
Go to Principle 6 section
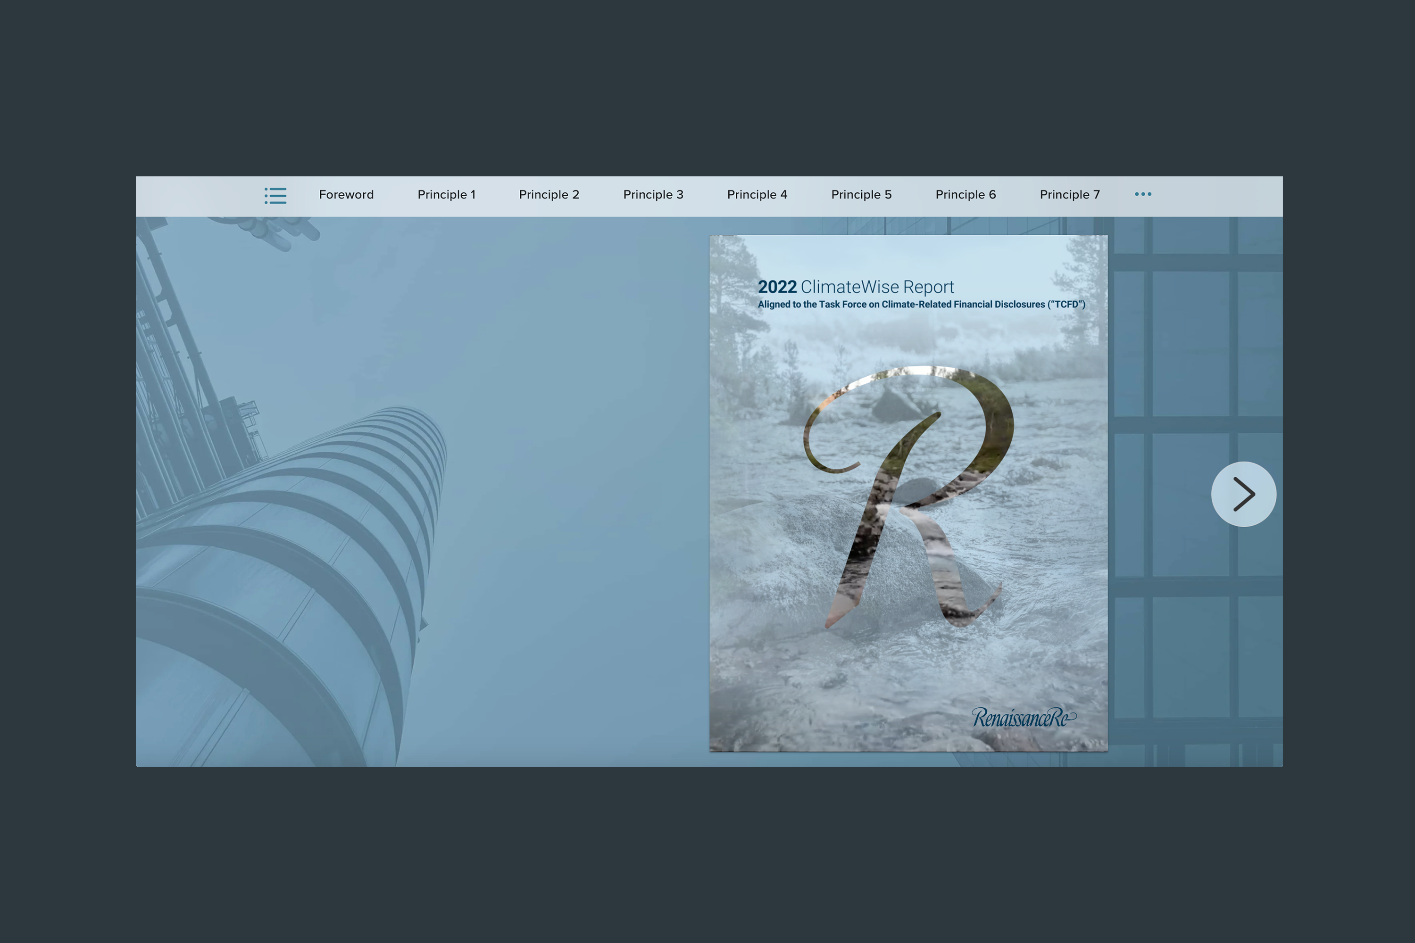click(x=965, y=195)
